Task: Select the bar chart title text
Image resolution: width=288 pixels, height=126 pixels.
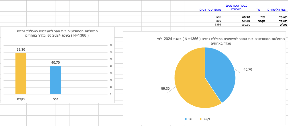Action: click(x=58, y=33)
